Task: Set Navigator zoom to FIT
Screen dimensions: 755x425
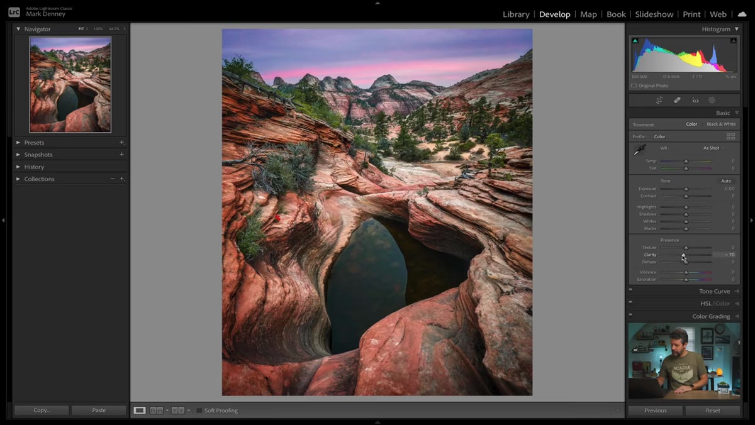Action: click(81, 29)
